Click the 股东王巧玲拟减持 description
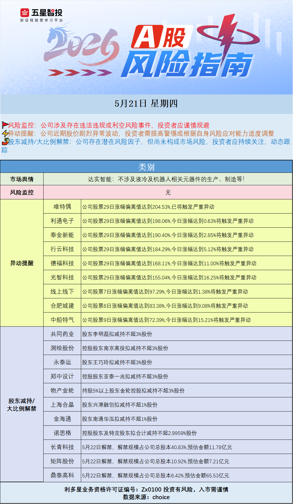The width and height of the screenshot is (293, 504). point(117,362)
